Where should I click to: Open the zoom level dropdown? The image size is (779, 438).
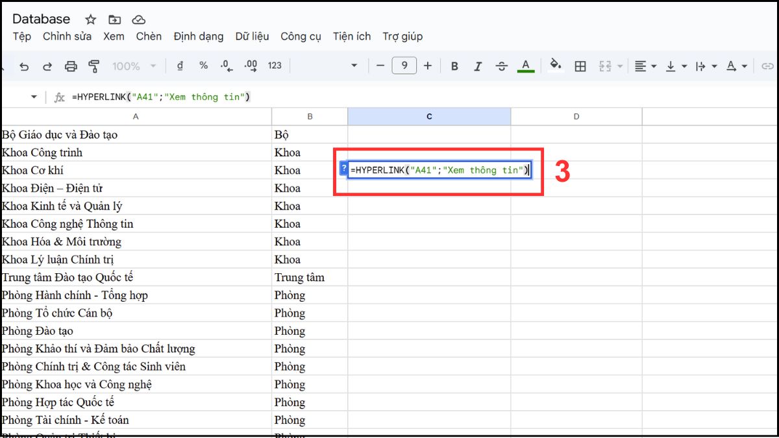point(133,66)
